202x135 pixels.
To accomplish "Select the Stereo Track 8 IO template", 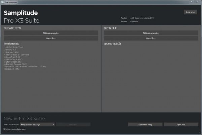I will (13, 62).
